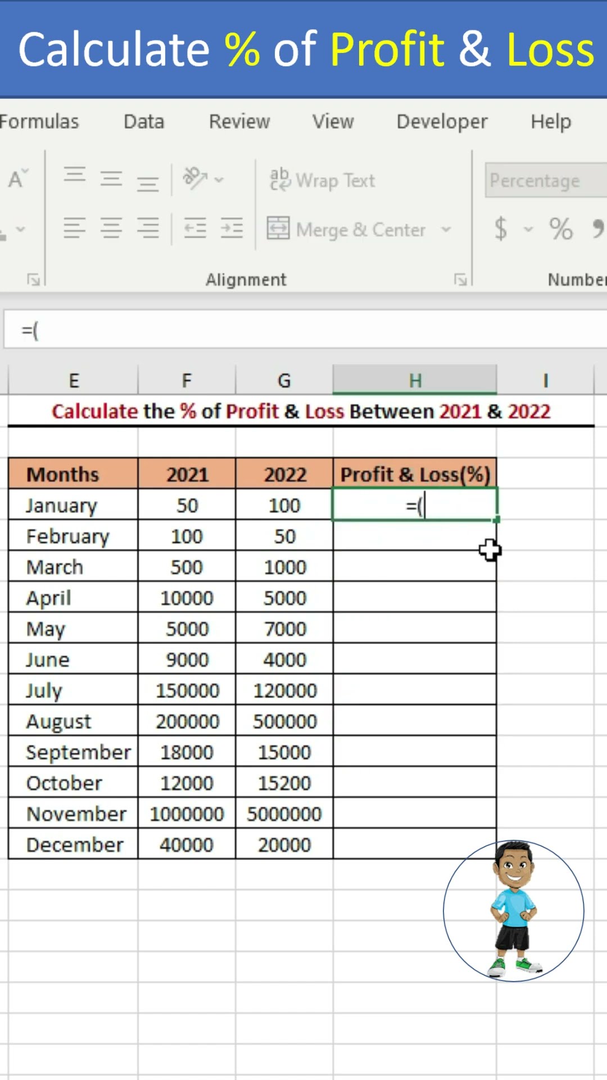Click the cartoon character avatar

514,911
